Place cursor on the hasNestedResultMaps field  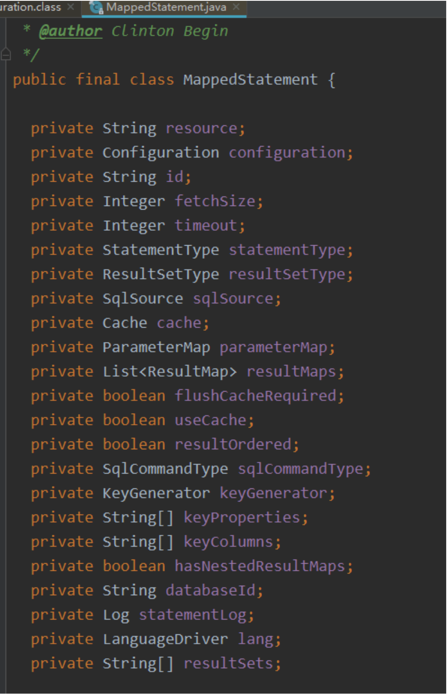[260, 566]
